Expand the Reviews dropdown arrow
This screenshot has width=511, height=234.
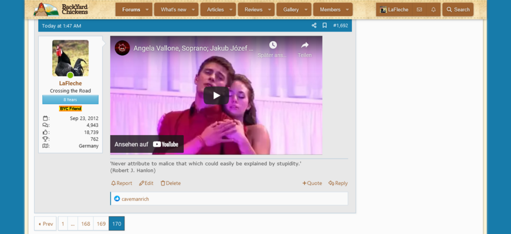(x=269, y=10)
